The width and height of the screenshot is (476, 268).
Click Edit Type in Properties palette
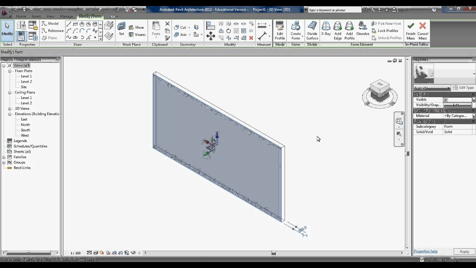pyautogui.click(x=463, y=88)
